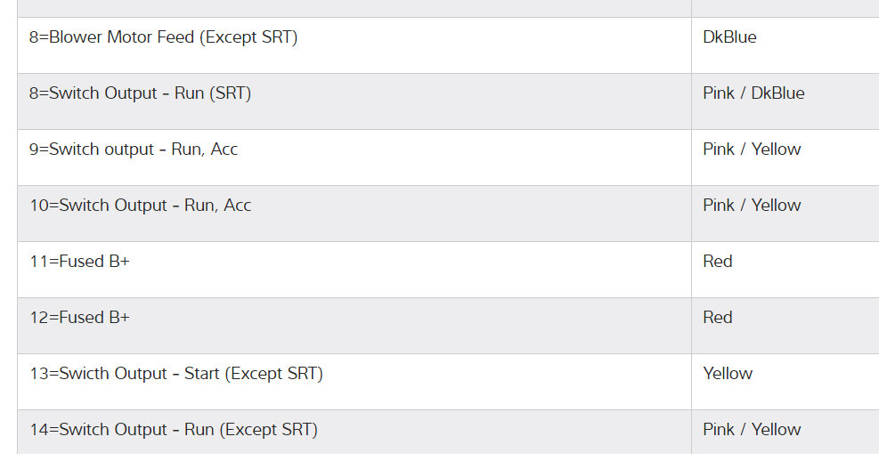
Task: Click '14=Switch Output - Run (Except SRT)' text
Action: pyautogui.click(x=173, y=430)
